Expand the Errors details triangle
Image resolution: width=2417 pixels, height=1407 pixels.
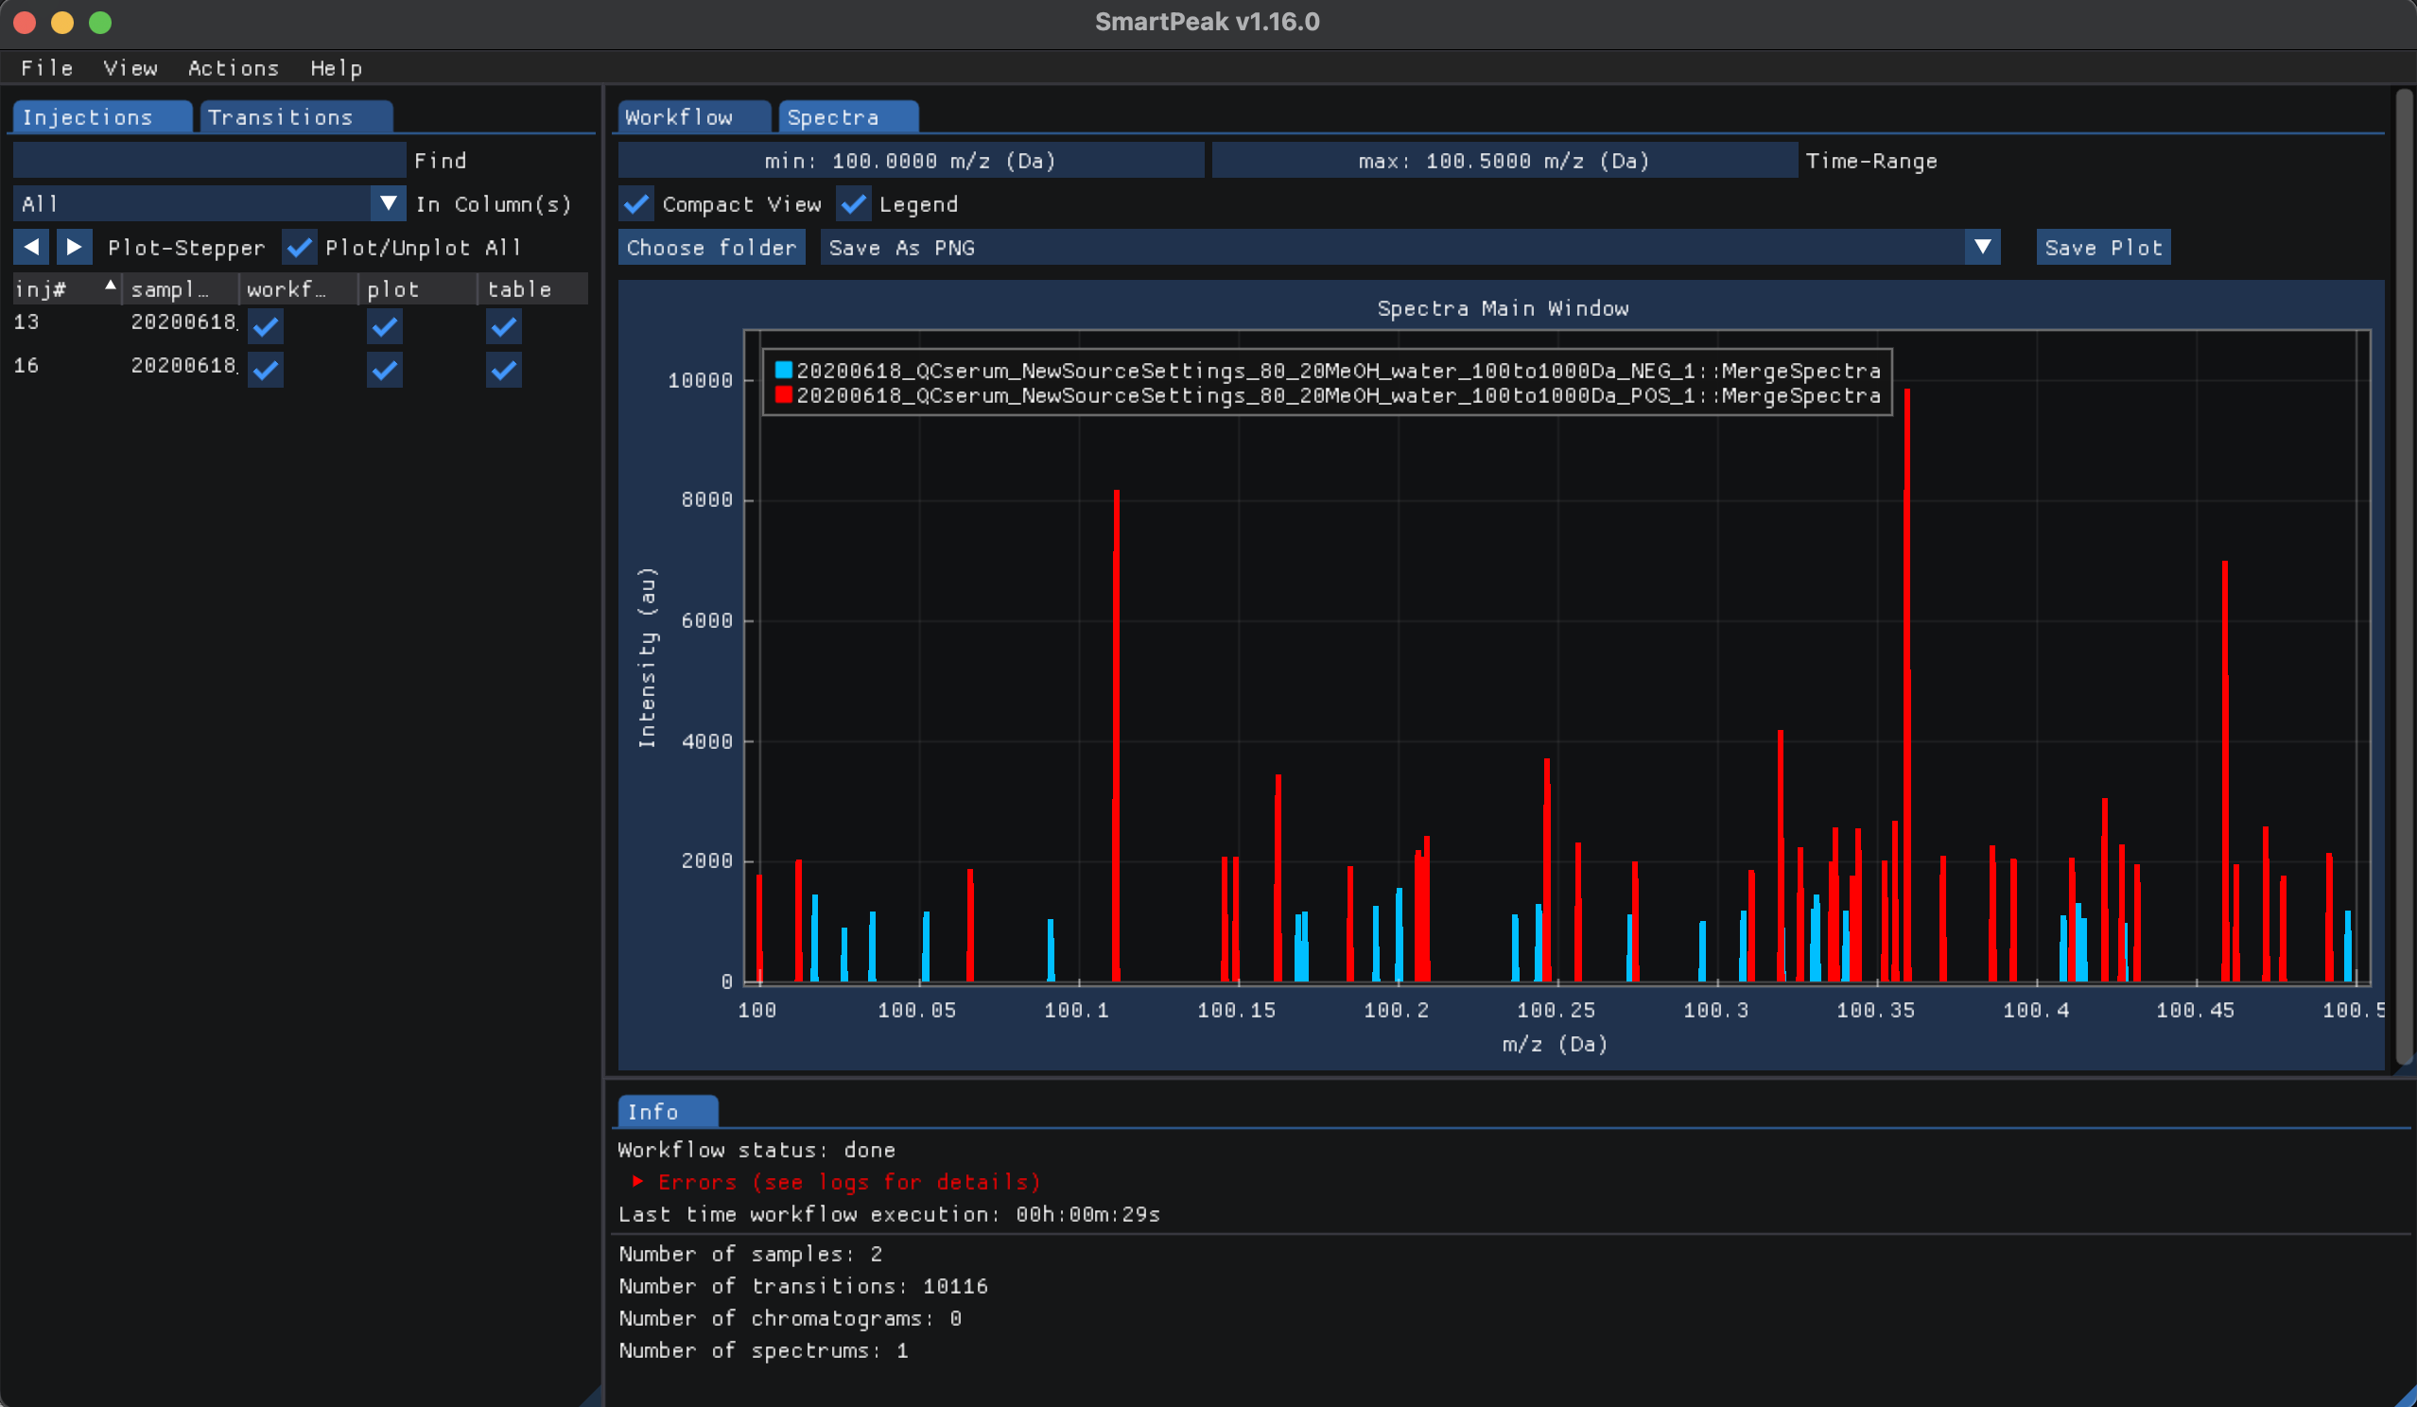click(637, 1182)
